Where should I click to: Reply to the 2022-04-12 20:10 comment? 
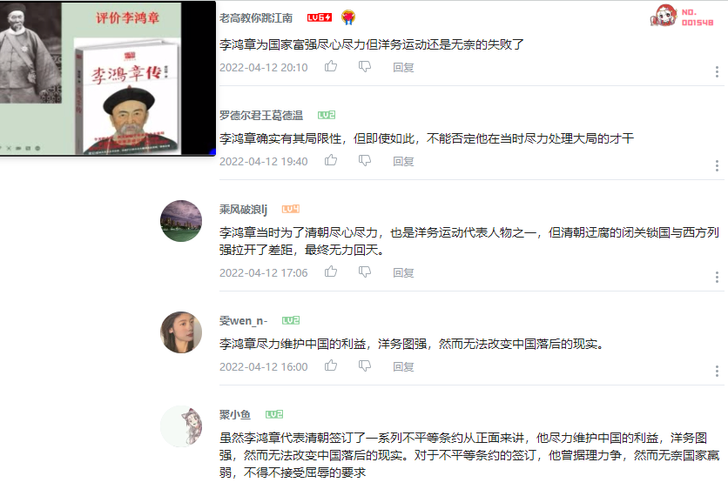pyautogui.click(x=403, y=68)
